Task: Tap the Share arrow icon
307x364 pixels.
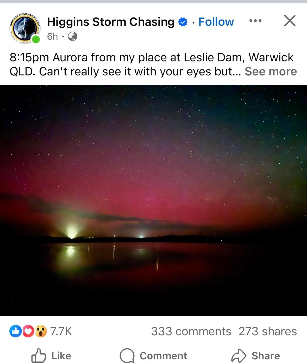Action: pos(239,355)
